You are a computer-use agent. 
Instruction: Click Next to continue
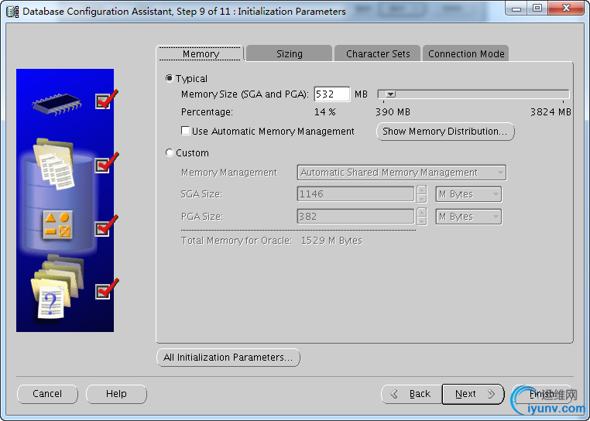click(x=473, y=394)
